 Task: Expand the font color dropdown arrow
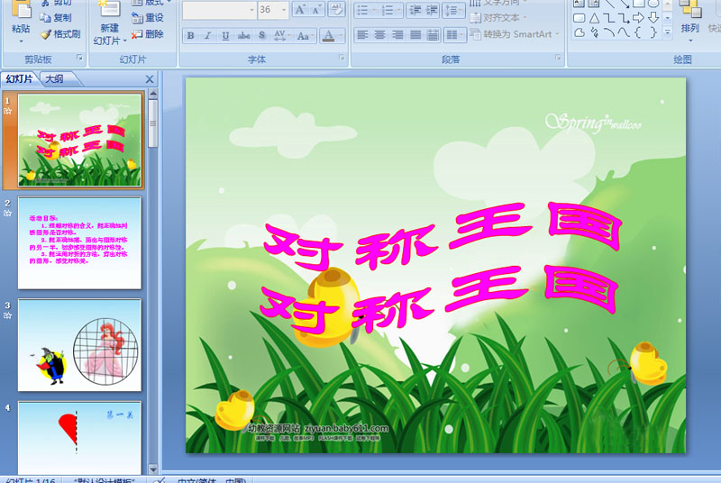[341, 36]
